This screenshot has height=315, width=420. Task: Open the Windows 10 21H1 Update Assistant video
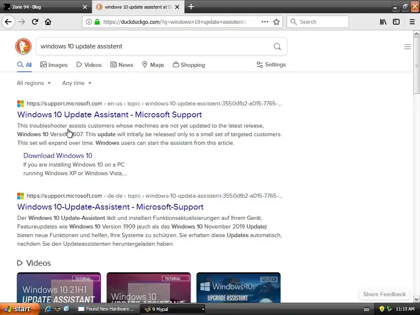point(59,288)
